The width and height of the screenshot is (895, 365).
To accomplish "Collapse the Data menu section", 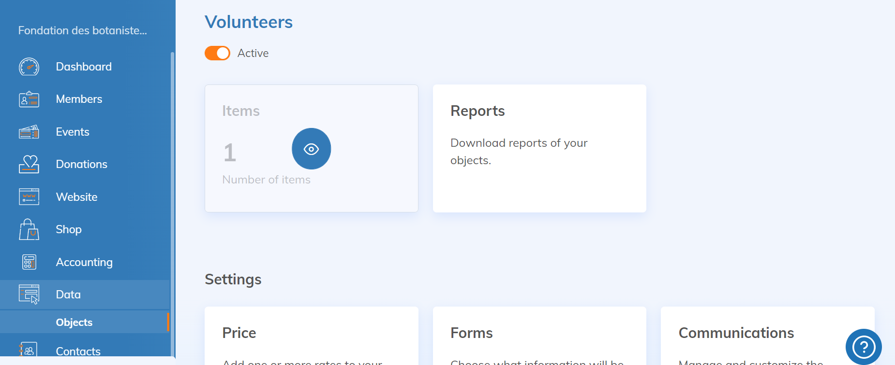I will click(68, 295).
